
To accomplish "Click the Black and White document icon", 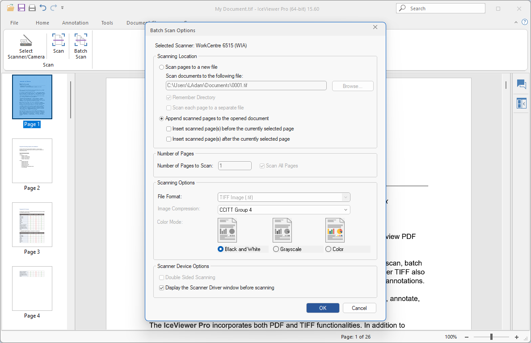I will (227, 230).
